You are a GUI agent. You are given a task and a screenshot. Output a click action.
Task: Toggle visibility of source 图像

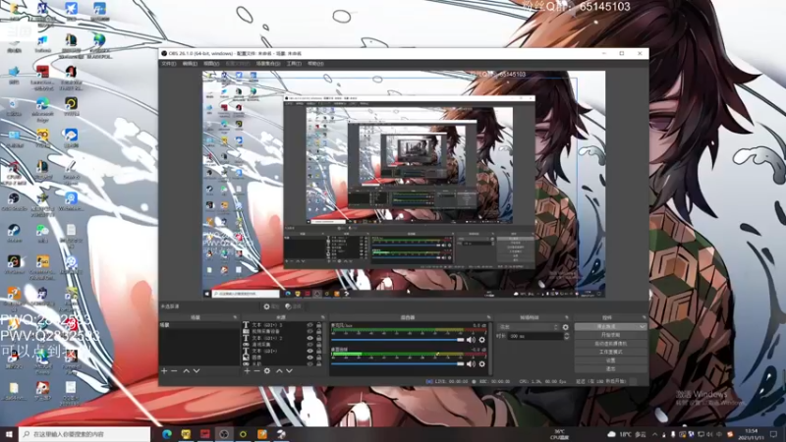(309, 358)
